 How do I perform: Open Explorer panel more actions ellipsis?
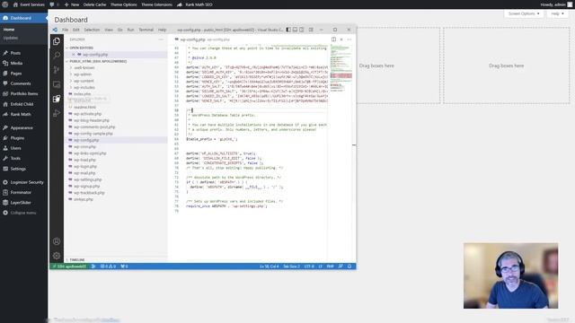[161, 39]
